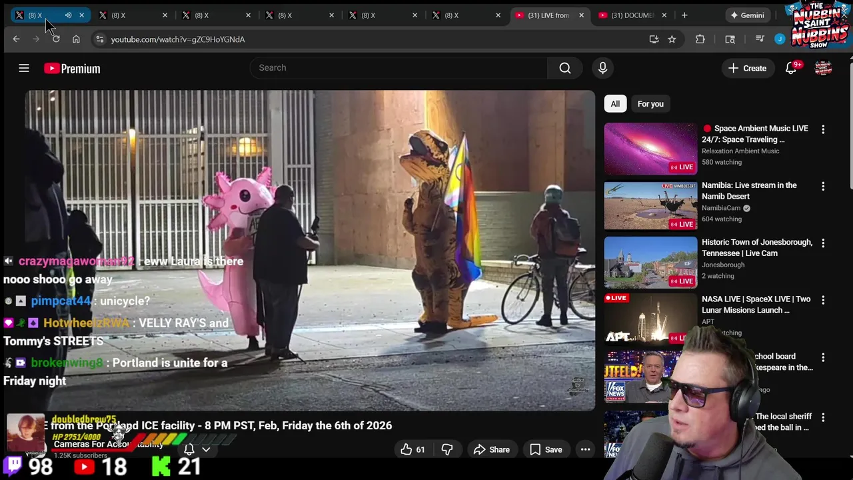Open options for NASA LIVE SpaceX video

coord(823,300)
